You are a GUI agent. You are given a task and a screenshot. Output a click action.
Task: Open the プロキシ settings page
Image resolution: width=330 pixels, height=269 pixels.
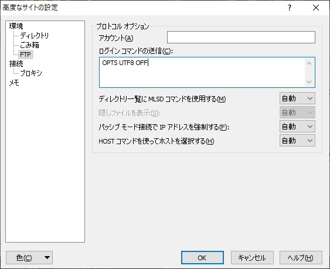click(30, 73)
